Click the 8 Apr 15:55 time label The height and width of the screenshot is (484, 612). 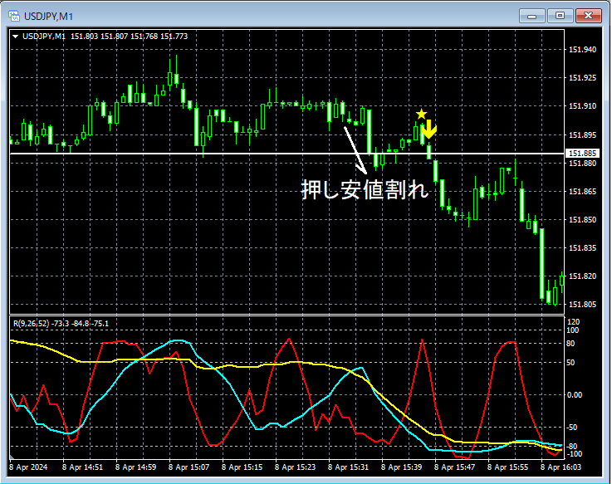pos(507,467)
